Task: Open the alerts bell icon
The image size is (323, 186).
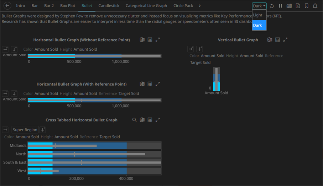Action: [x=315, y=6]
